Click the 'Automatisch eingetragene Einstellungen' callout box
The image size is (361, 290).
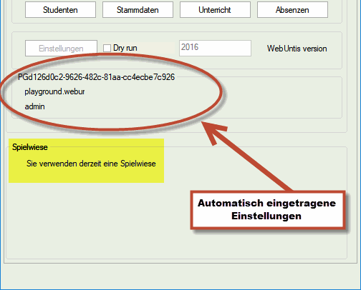coord(268,209)
